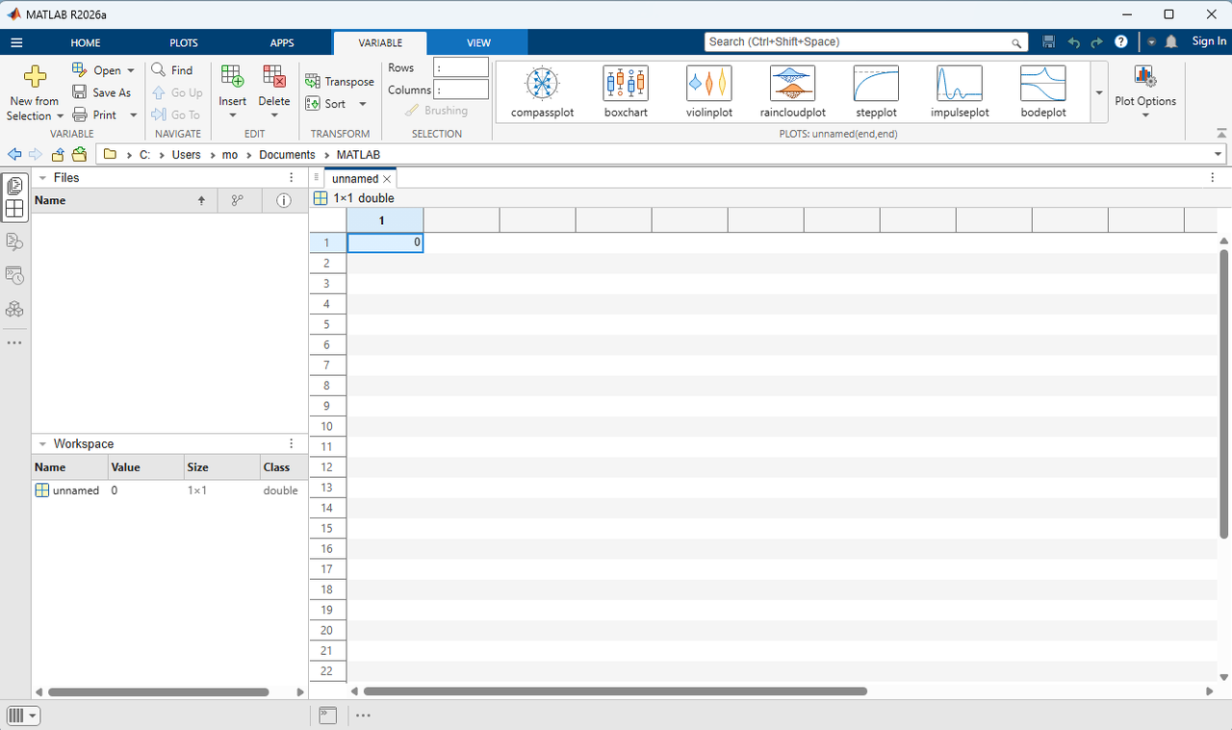Click the more options dots in the left sidebar
Viewport: 1232px width, 730px height.
coord(14,342)
